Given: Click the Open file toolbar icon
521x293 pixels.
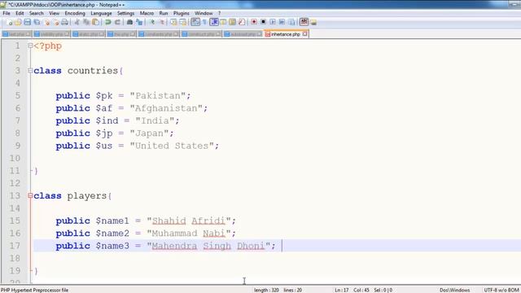Looking at the screenshot, I should pos(18,22).
